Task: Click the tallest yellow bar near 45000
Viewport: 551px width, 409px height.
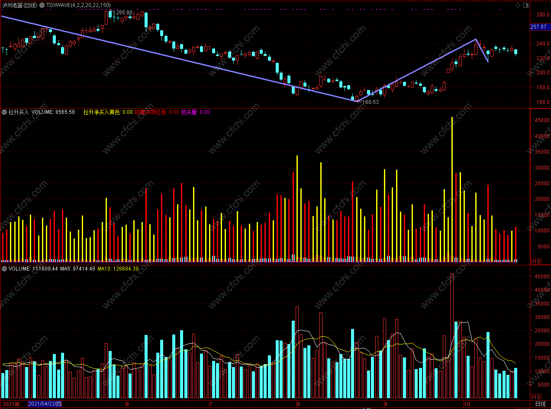Action: (452, 189)
